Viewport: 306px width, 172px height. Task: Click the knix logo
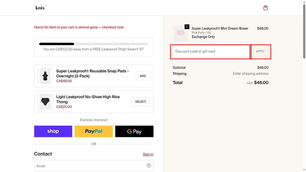click(x=40, y=8)
